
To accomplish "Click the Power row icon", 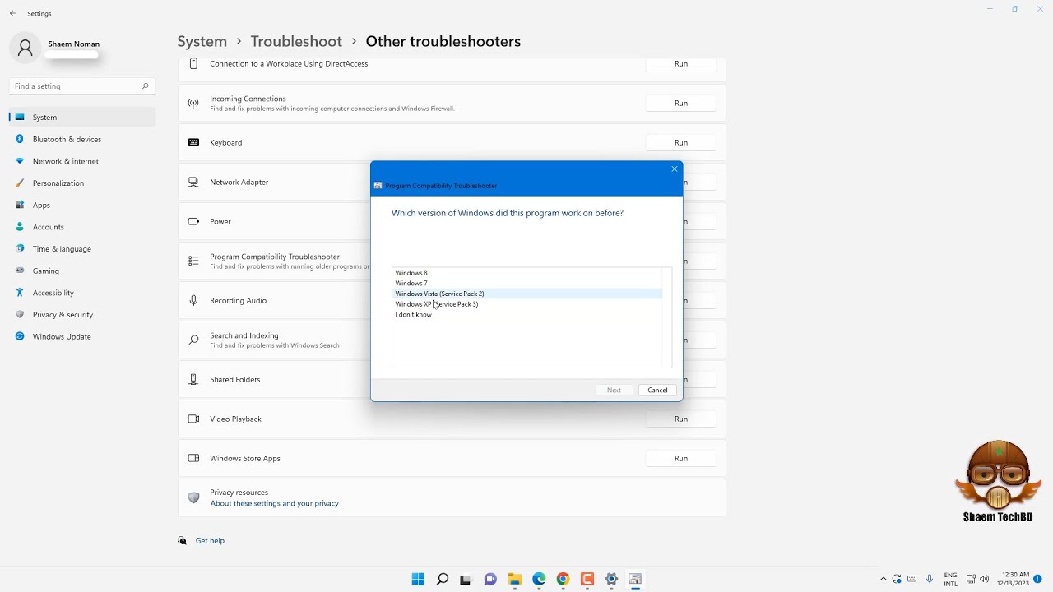I will (x=193, y=221).
